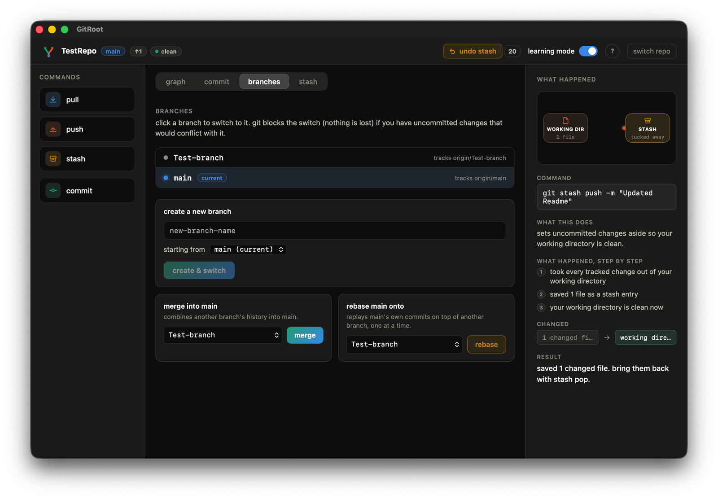Image resolution: width=718 pixels, height=499 pixels.
Task: Click the undo stash button
Action: click(473, 51)
